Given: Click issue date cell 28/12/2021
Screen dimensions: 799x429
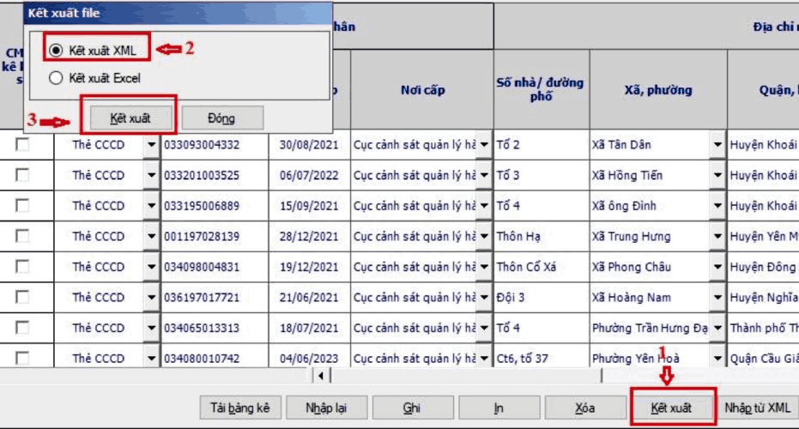Looking at the screenshot, I should pos(309,237).
